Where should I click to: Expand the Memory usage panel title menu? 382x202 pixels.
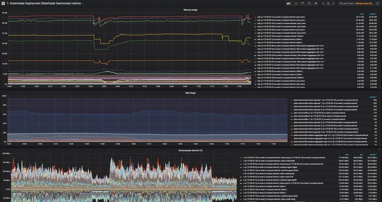click(x=190, y=10)
